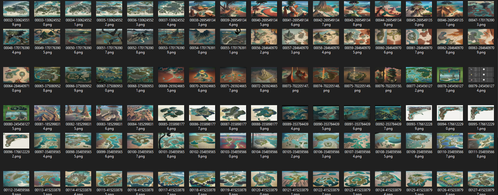This screenshot has width=498, height=195.
Task: Choose the bottom-row thumbnail for file 00120-415233879
Action: 264,179
